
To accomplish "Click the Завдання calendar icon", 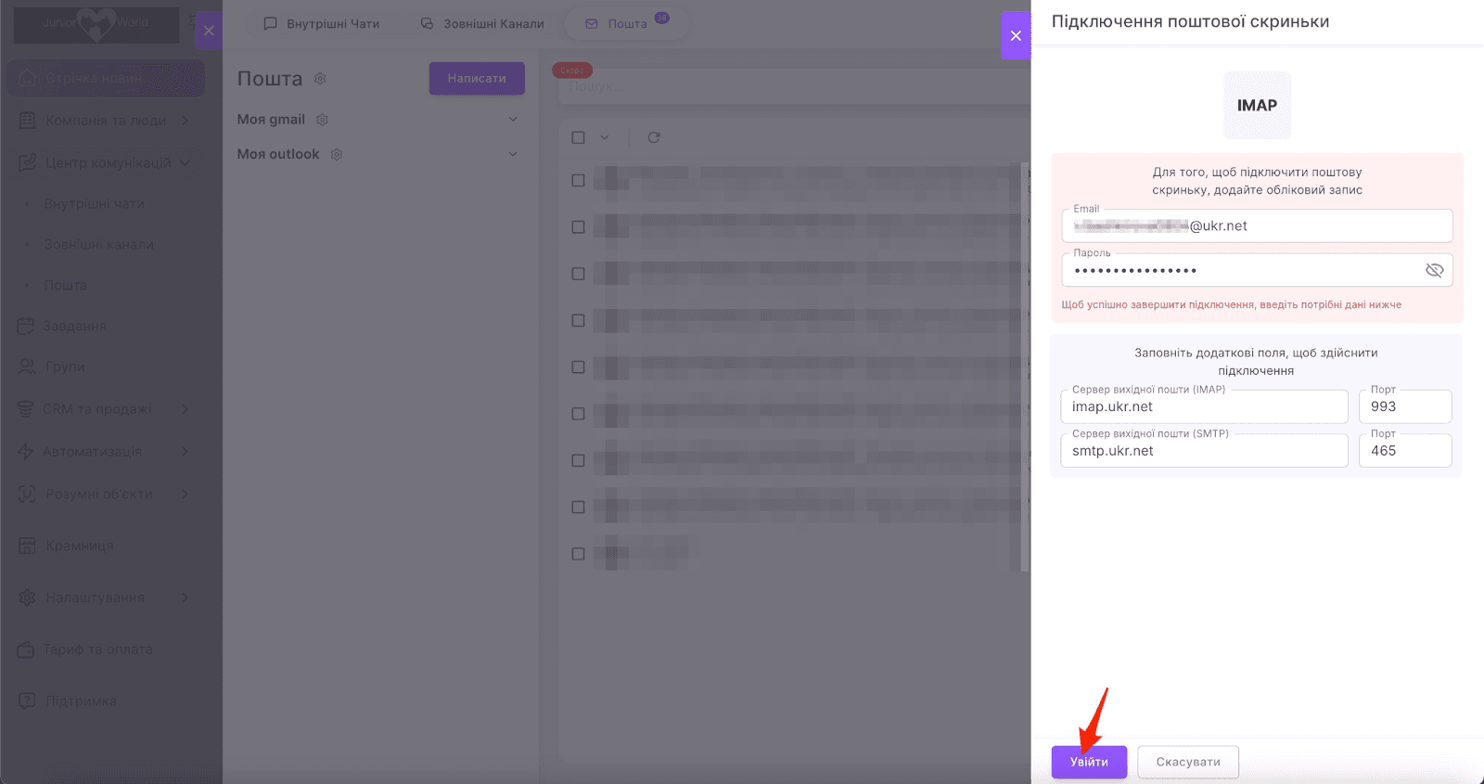I will [x=26, y=327].
